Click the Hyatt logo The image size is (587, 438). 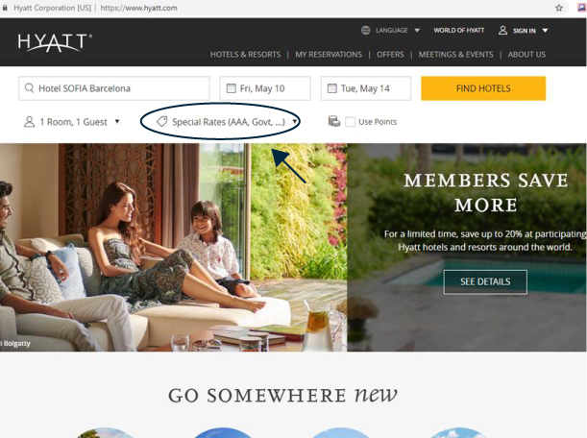tap(55, 42)
